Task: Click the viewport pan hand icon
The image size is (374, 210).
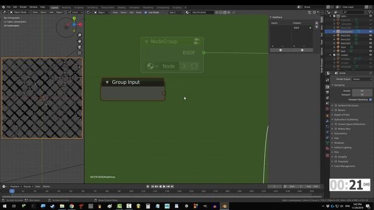Action: coord(79,41)
